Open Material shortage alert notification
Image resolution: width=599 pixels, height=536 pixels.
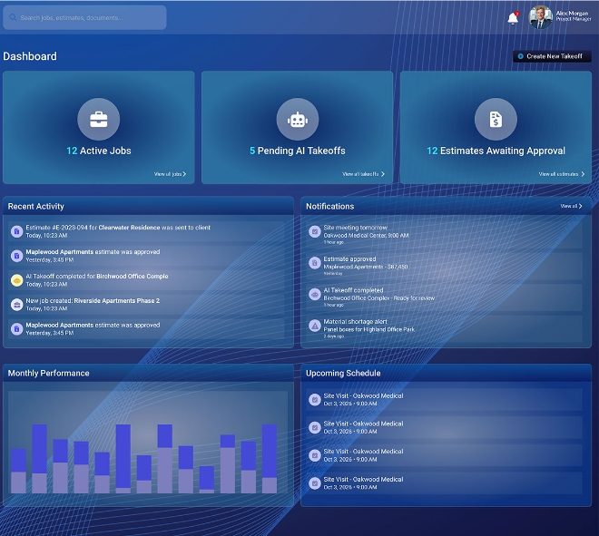tap(445, 328)
